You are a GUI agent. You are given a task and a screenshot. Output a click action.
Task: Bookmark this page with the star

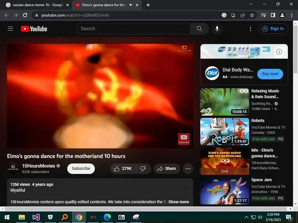pyautogui.click(x=252, y=15)
